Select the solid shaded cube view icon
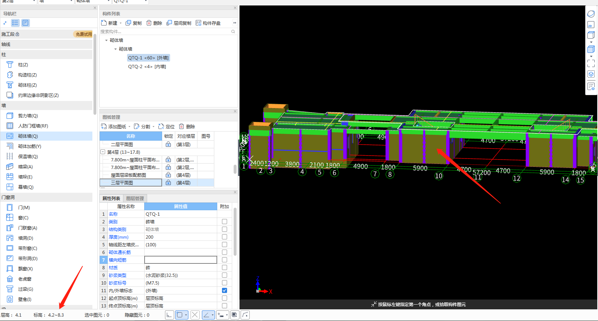 591,50
